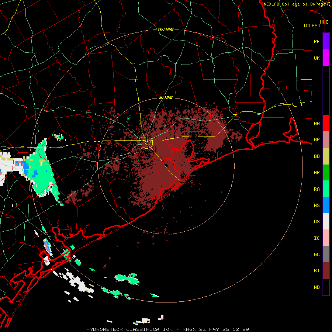Screen dimensions: 332x332
Task: Click the 50 NMI range ring label
Action: [166, 98]
